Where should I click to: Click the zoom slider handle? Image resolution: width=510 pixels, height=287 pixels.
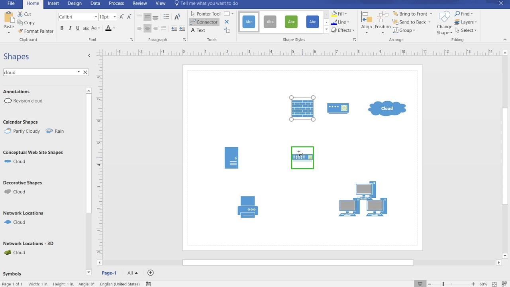click(x=443, y=284)
